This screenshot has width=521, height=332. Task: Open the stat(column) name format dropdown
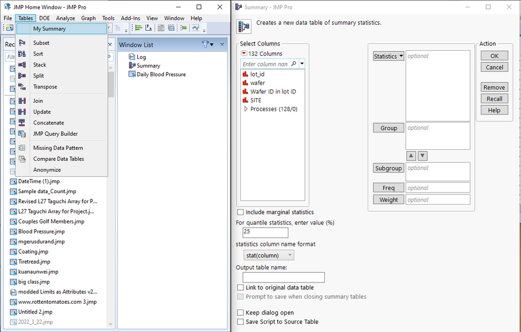[x=269, y=255]
